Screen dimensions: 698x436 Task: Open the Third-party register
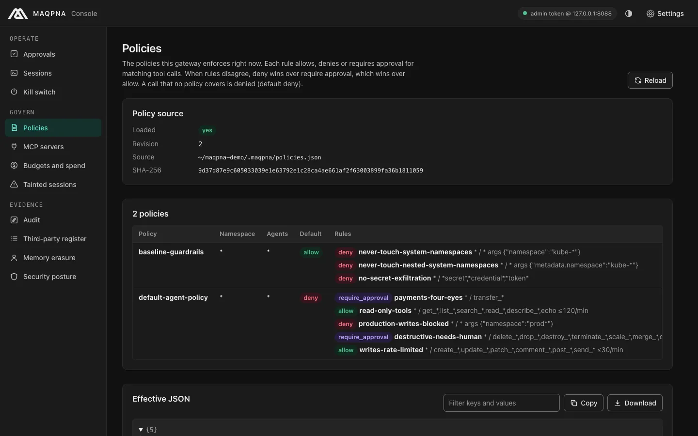coord(53,238)
